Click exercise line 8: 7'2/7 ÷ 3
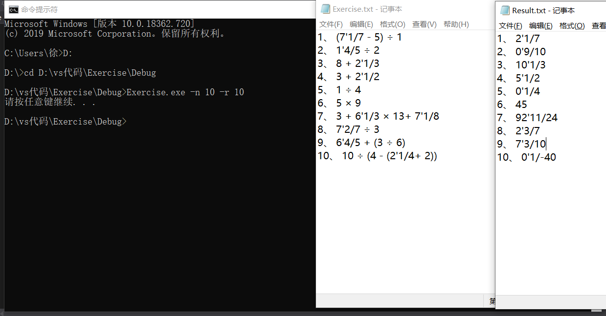 coord(348,129)
